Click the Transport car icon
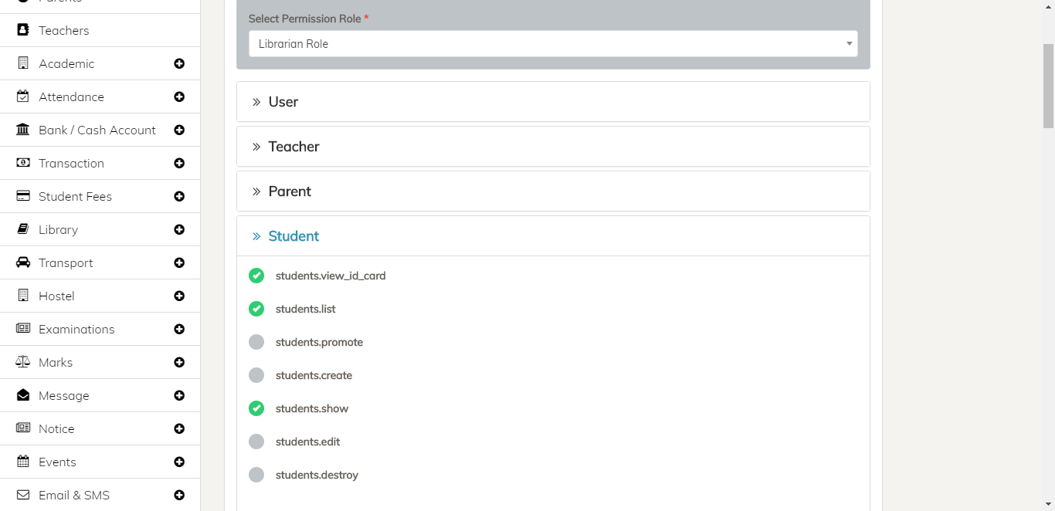1055x511 pixels. pyautogui.click(x=22, y=262)
